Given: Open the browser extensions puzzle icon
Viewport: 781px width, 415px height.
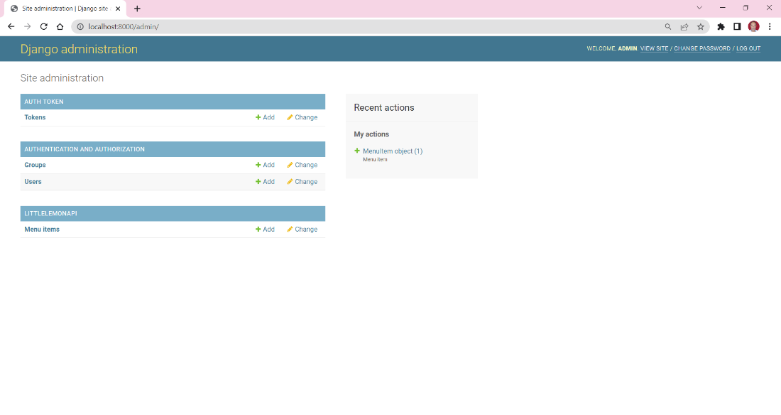Looking at the screenshot, I should (x=721, y=26).
